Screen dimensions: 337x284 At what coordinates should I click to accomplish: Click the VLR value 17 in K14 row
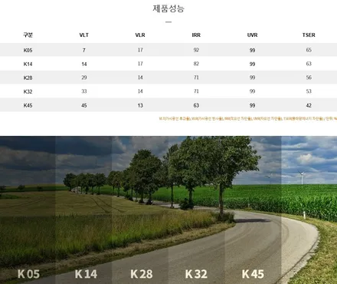[x=140, y=64]
